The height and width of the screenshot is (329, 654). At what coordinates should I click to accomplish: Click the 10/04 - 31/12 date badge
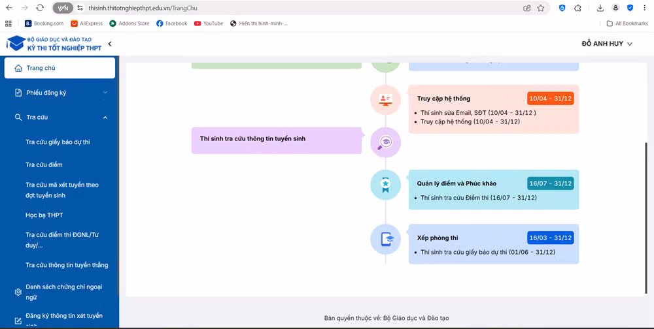pos(551,99)
